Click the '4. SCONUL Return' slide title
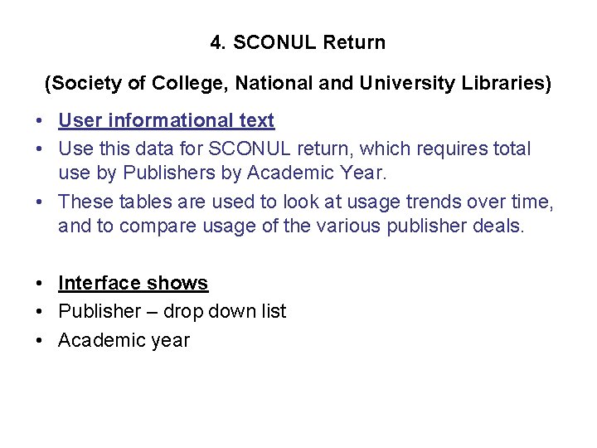This screenshot has width=597, height=448. pyautogui.click(x=298, y=42)
